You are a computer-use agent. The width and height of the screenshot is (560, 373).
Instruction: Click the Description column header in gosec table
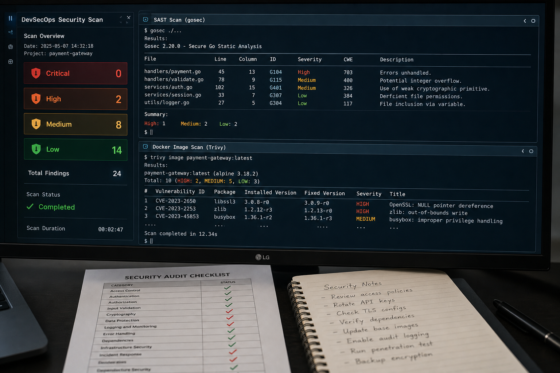point(397,60)
